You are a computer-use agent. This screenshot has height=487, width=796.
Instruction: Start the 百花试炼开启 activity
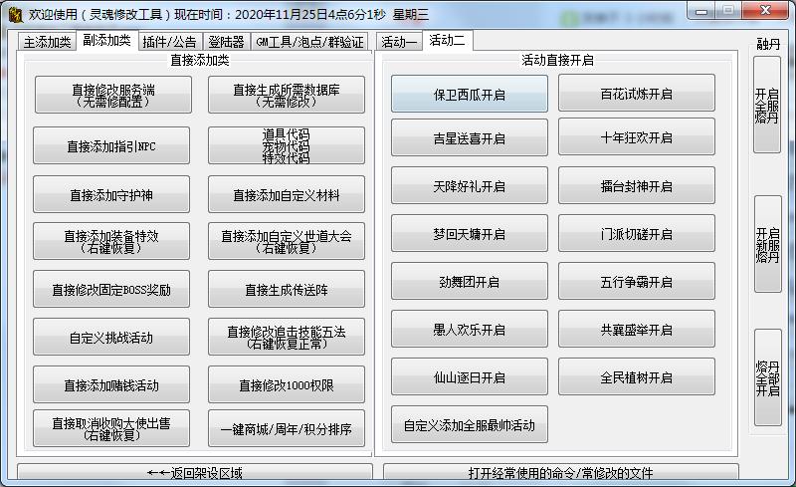[x=636, y=95]
